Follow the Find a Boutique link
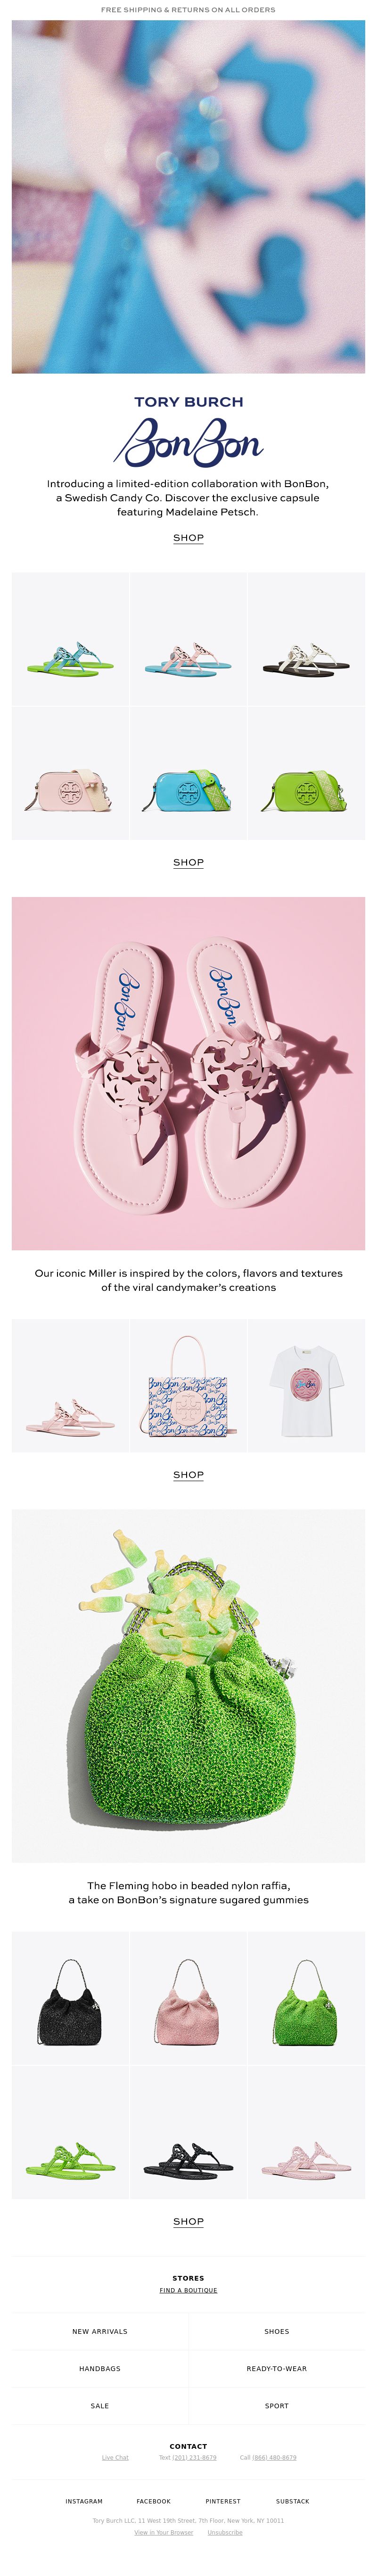 click(x=188, y=2290)
